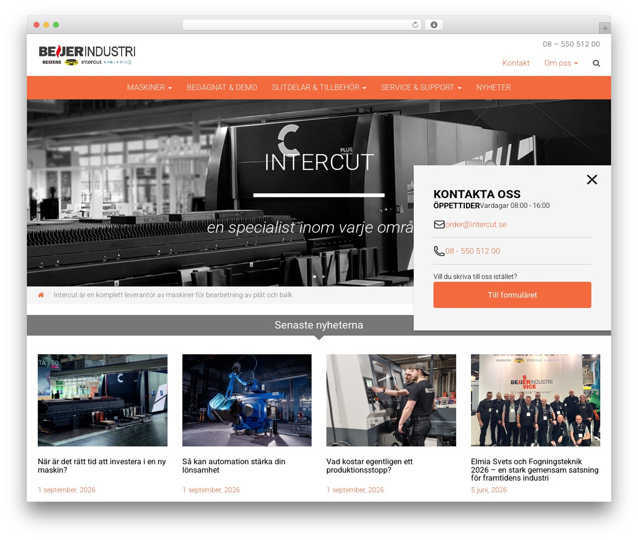Expand the Slitdelar & Tillbehör menu
The width and height of the screenshot is (638, 540).
click(319, 87)
